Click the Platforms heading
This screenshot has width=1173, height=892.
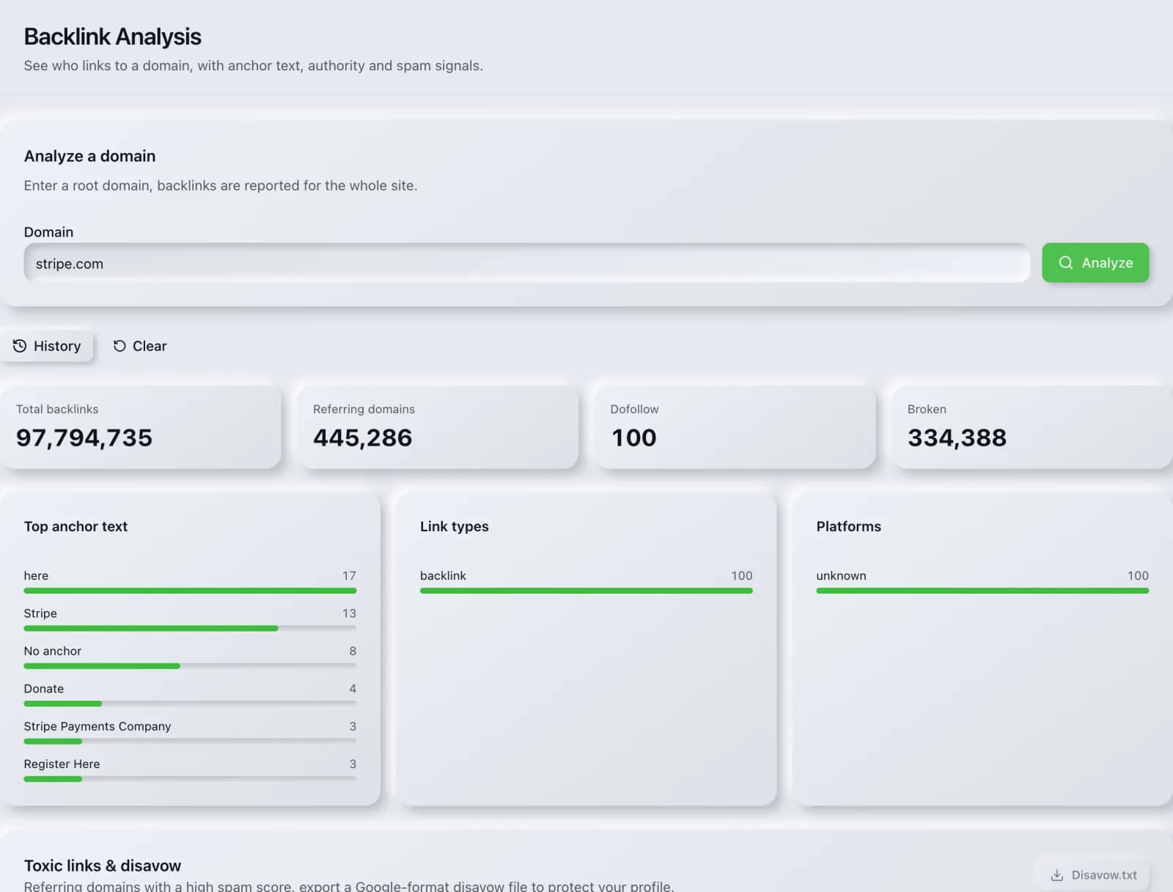849,526
